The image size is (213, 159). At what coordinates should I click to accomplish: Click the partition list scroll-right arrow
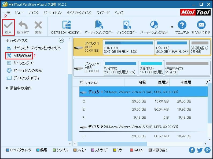205,144
